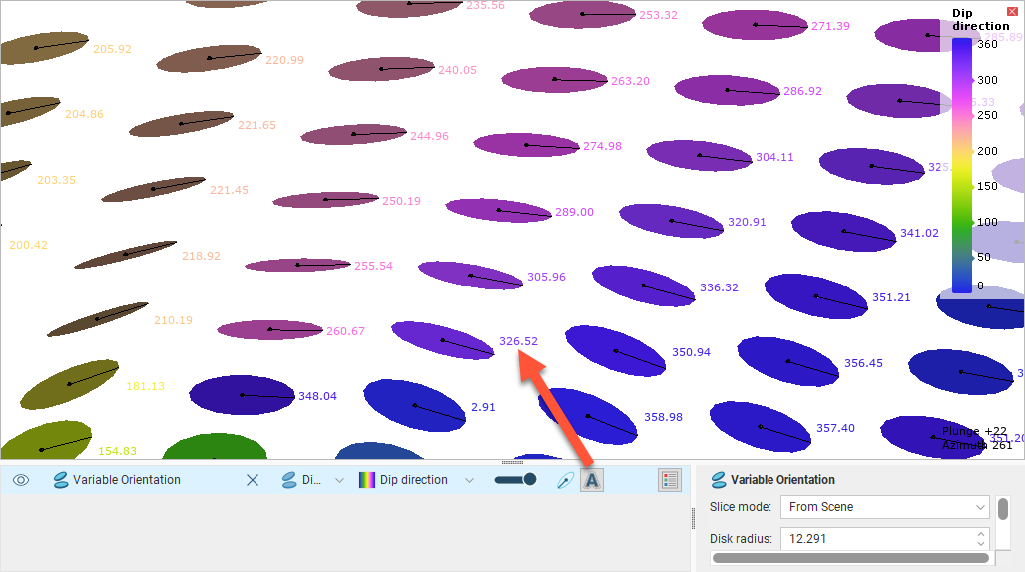
Task: Select the disk labelled 356.45
Action: point(788,361)
